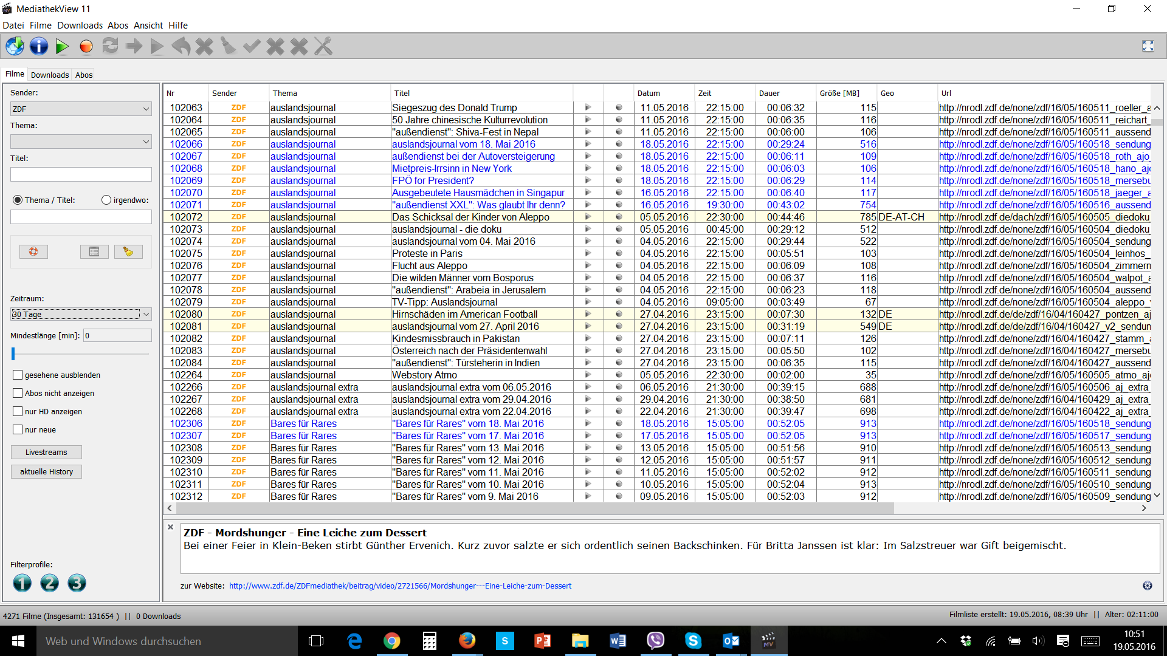Click the Livestreams button
Viewport: 1167px width, 656px height.
46,452
